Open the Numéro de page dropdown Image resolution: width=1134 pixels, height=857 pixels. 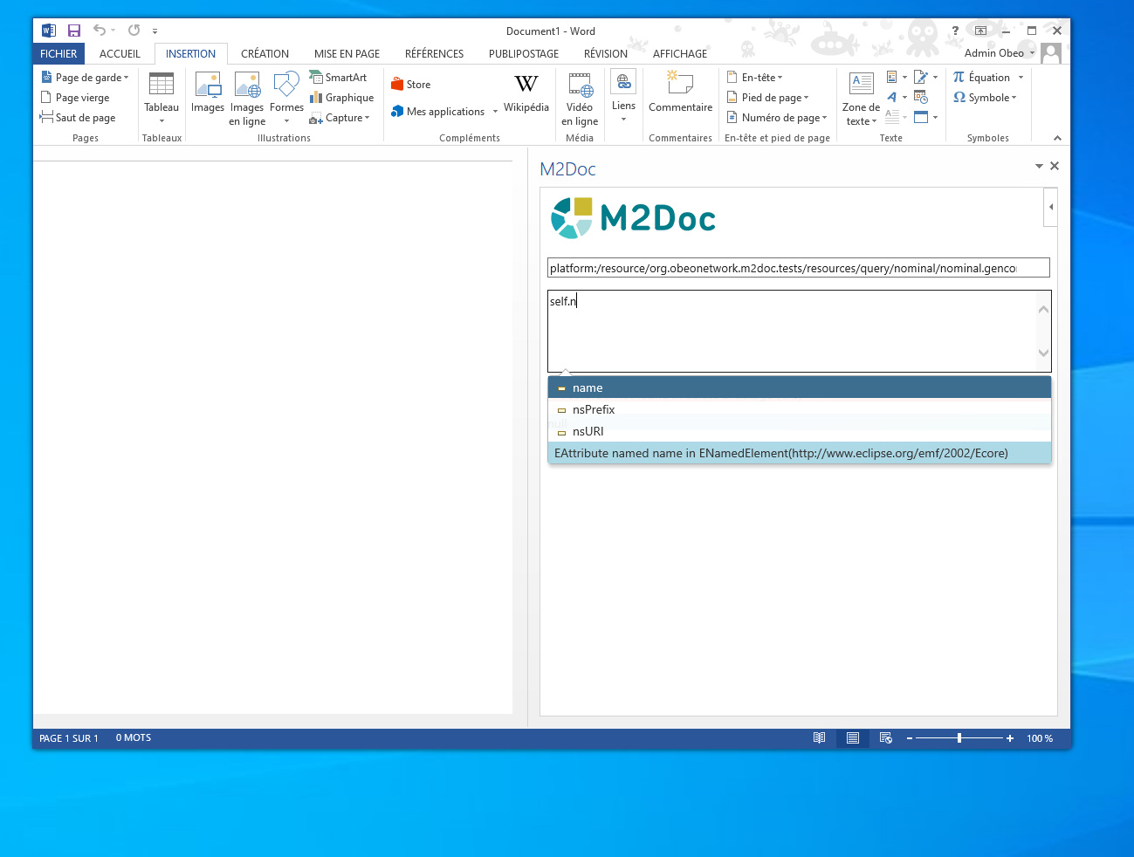777,118
